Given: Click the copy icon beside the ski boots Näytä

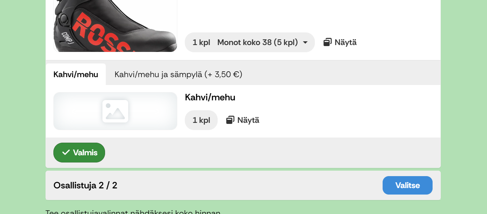Looking at the screenshot, I should tap(328, 42).
